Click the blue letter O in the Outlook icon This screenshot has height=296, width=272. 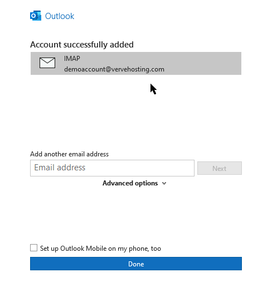(x=33, y=16)
